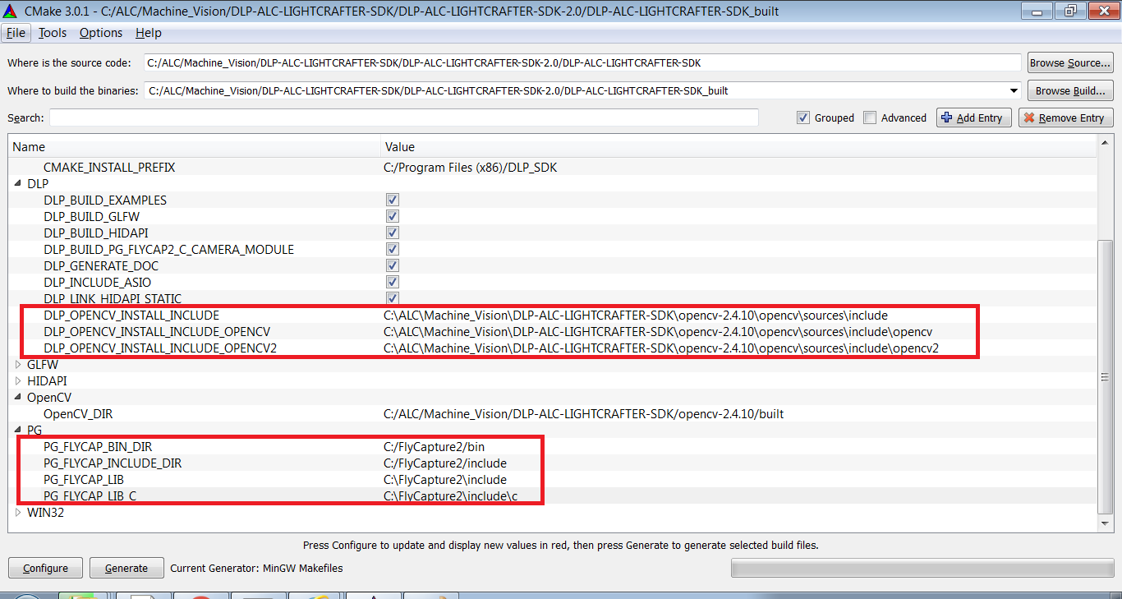Focus the Search field
This screenshot has height=599, width=1122.
coord(404,117)
